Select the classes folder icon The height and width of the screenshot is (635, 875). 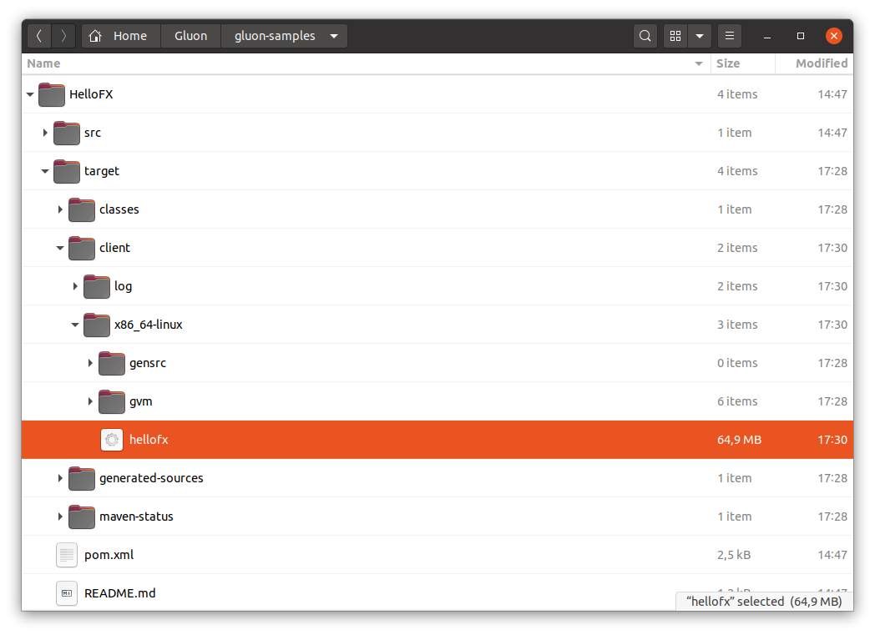(x=82, y=209)
